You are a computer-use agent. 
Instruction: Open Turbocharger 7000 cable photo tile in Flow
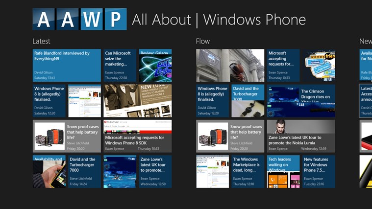[x=248, y=101]
